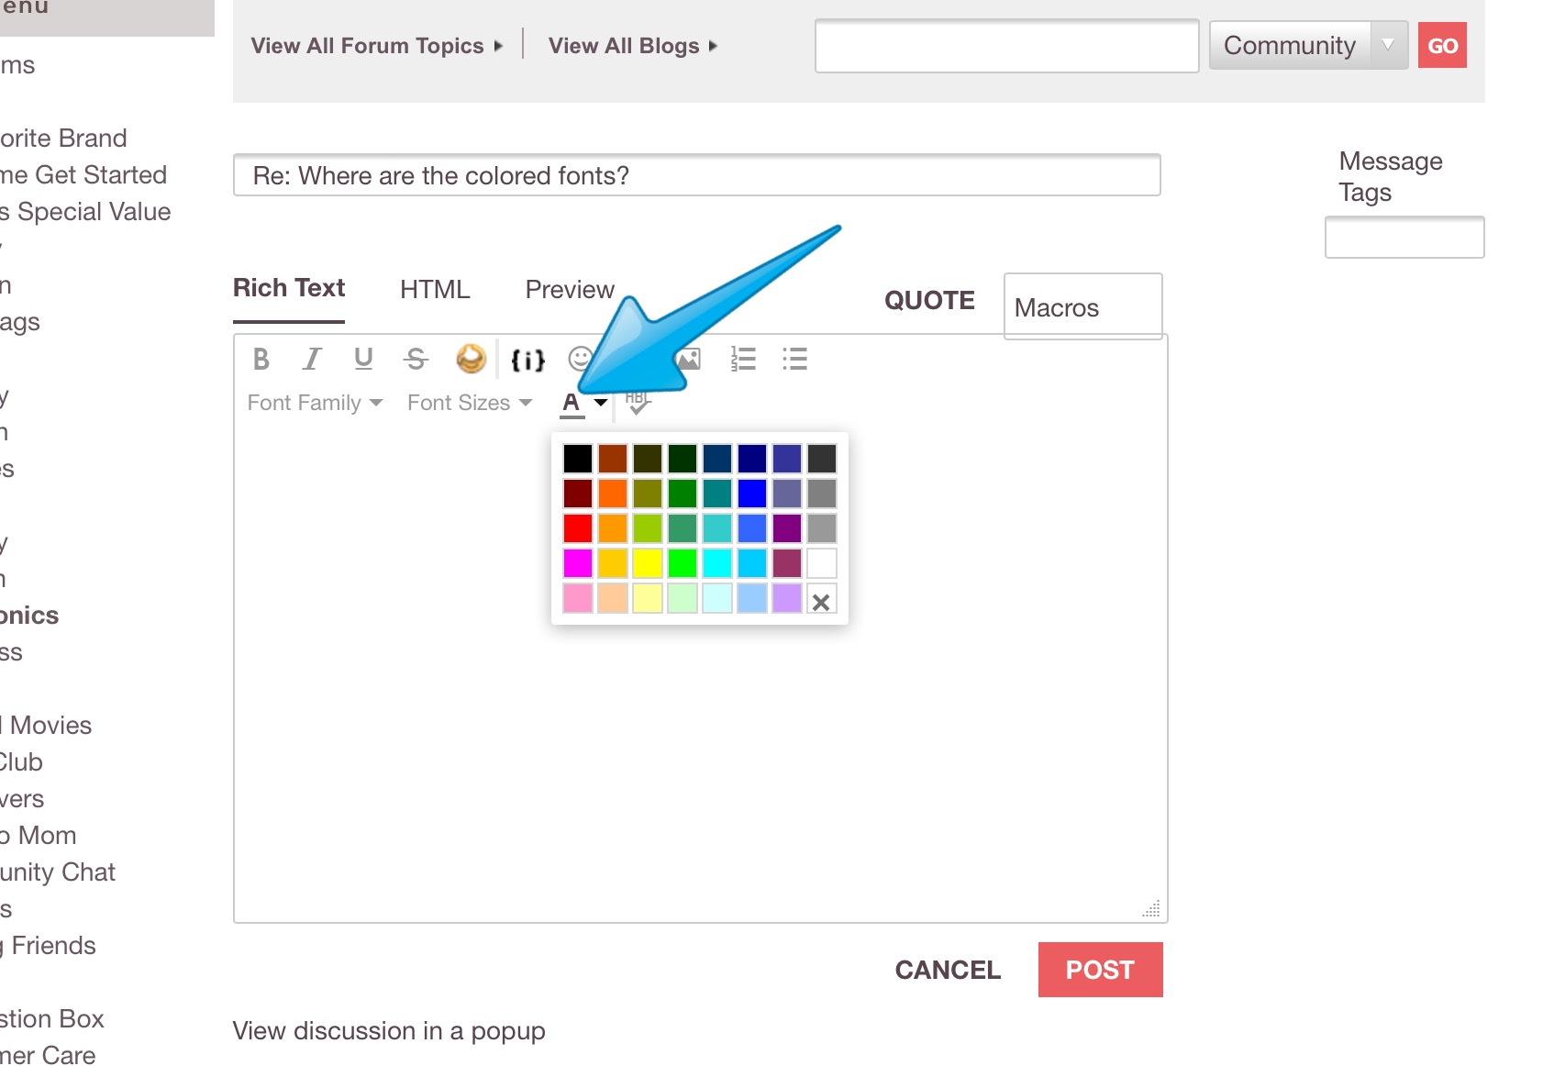This screenshot has width=1554, height=1066.
Task: Switch to the HTML tab
Action: (435, 290)
